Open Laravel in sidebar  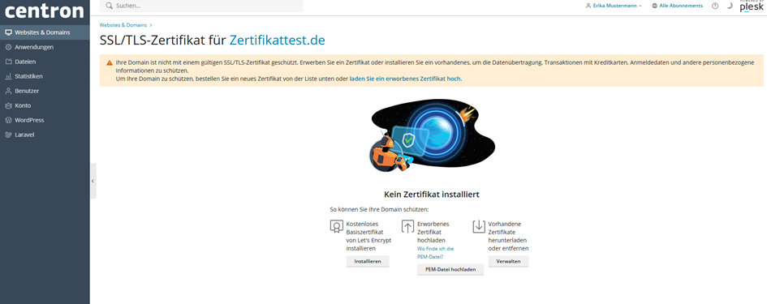point(45,135)
